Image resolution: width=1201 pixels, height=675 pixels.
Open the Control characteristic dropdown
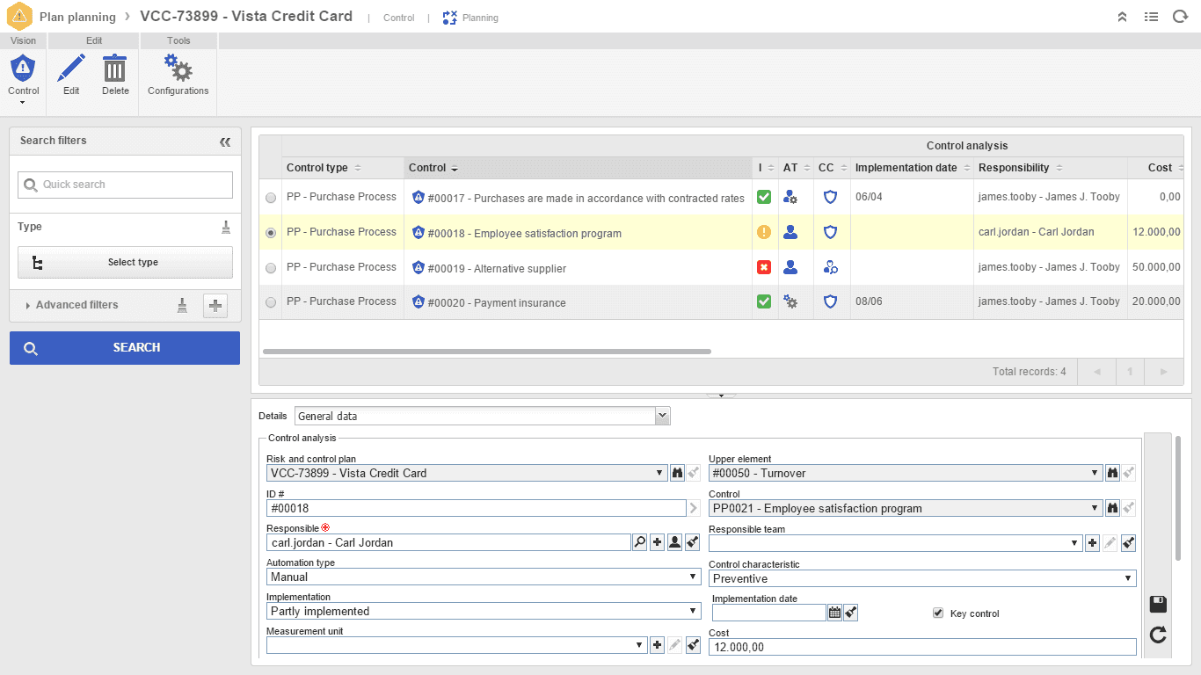click(922, 578)
